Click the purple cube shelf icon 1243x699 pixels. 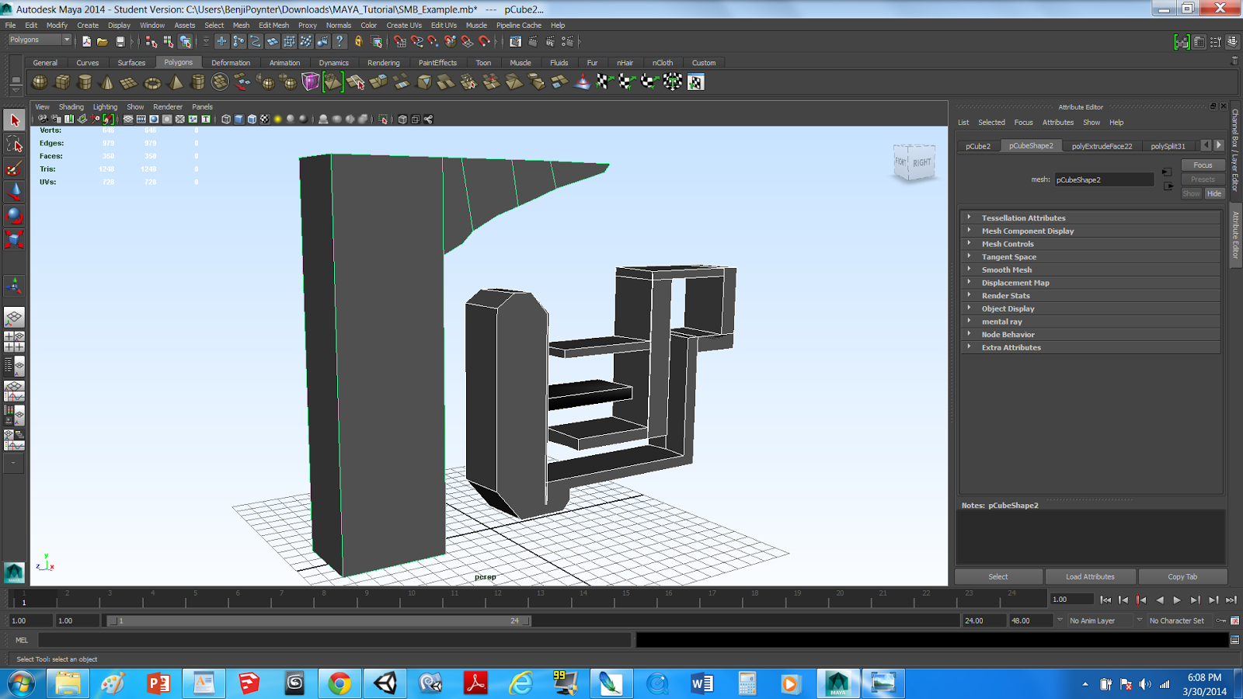coord(311,82)
